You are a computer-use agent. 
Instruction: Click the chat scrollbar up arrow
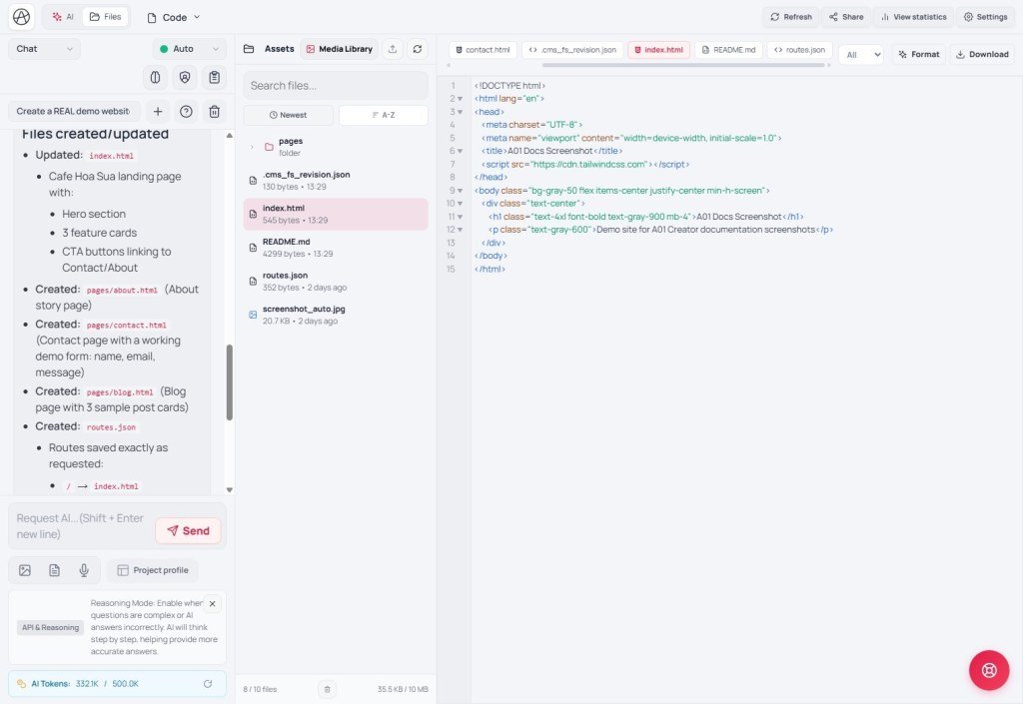coord(229,136)
